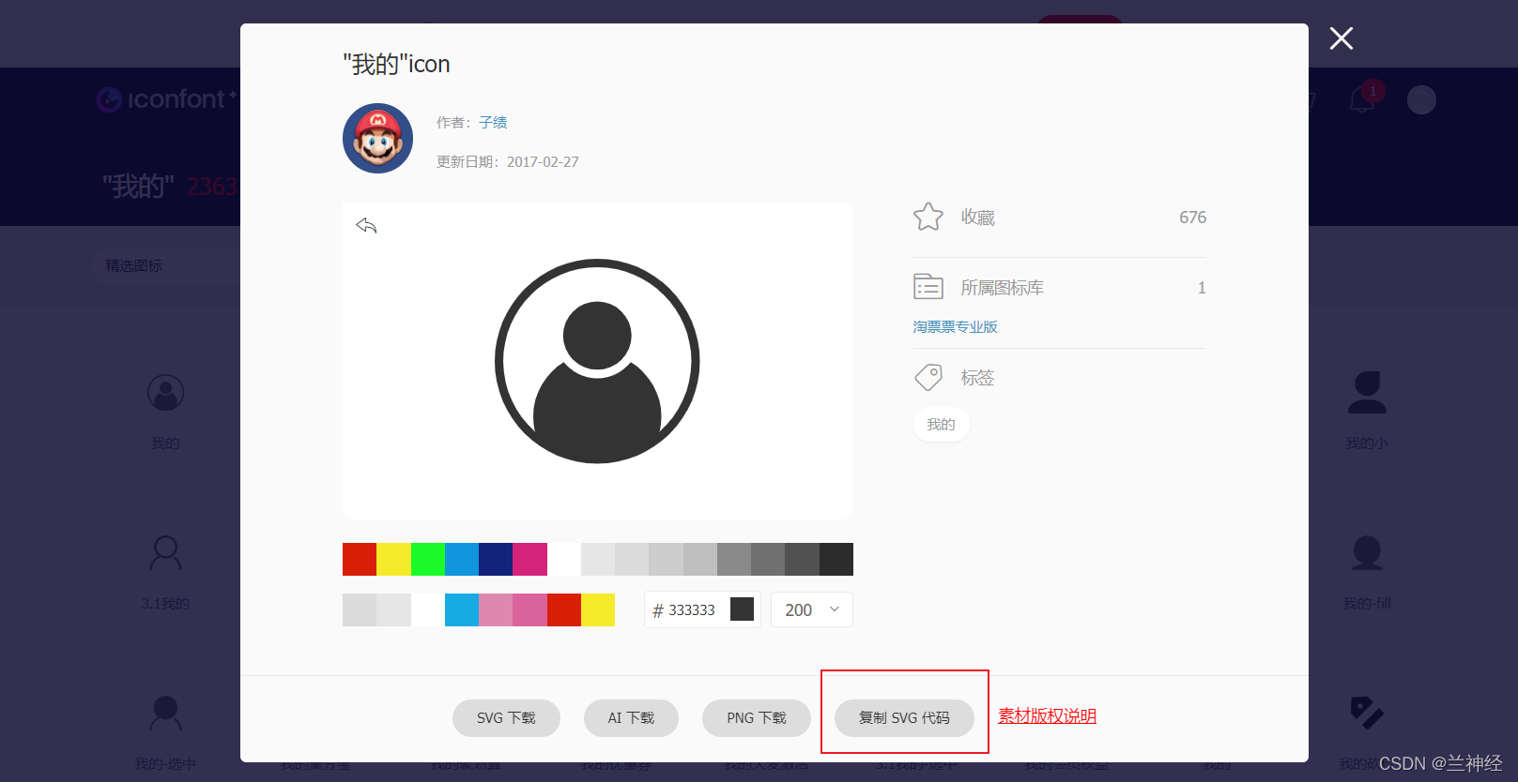Click the 我的小 solid user icon
This screenshot has height=782, width=1518.
(x=1367, y=393)
